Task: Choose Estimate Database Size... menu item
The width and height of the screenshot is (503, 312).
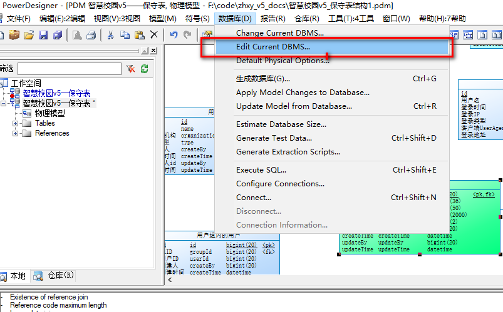Action: (332, 124)
